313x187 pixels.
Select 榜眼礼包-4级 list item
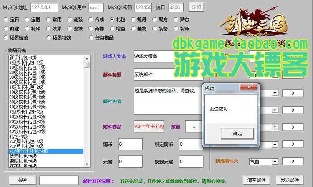pos(46,161)
